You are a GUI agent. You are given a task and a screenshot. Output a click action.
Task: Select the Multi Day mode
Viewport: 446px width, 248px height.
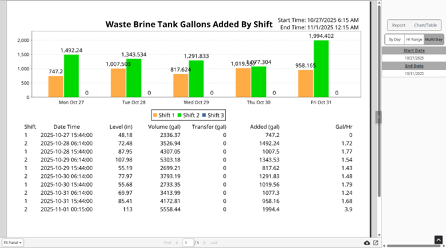tap(434, 39)
